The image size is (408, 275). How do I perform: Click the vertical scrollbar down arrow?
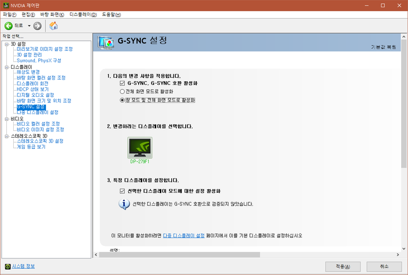[x=404, y=249]
